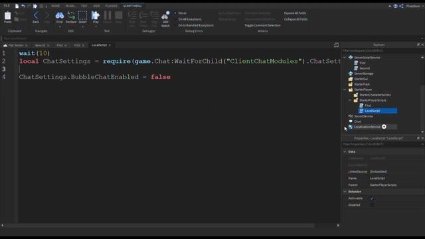
Task: Collapse the StarterPlayerScripts tree node
Action: (350, 100)
